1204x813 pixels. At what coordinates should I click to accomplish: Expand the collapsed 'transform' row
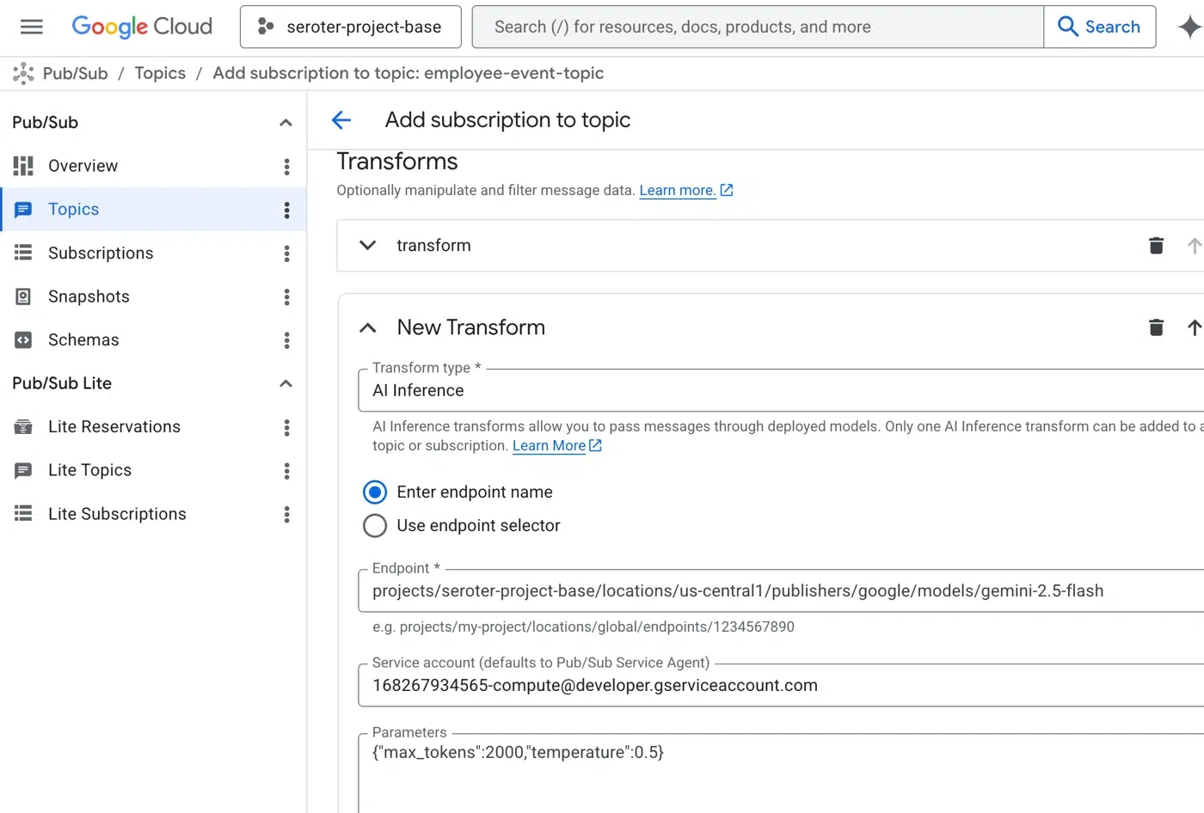click(x=368, y=246)
